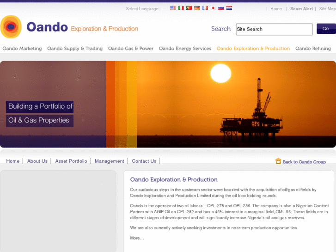Image resolution: width=336 pixels, height=252 pixels.
Task: Open Oando Exploration & Production section
Action: tap(253, 49)
